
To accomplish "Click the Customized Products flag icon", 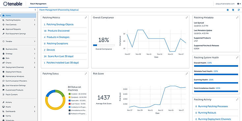I will tap(3, 90).
